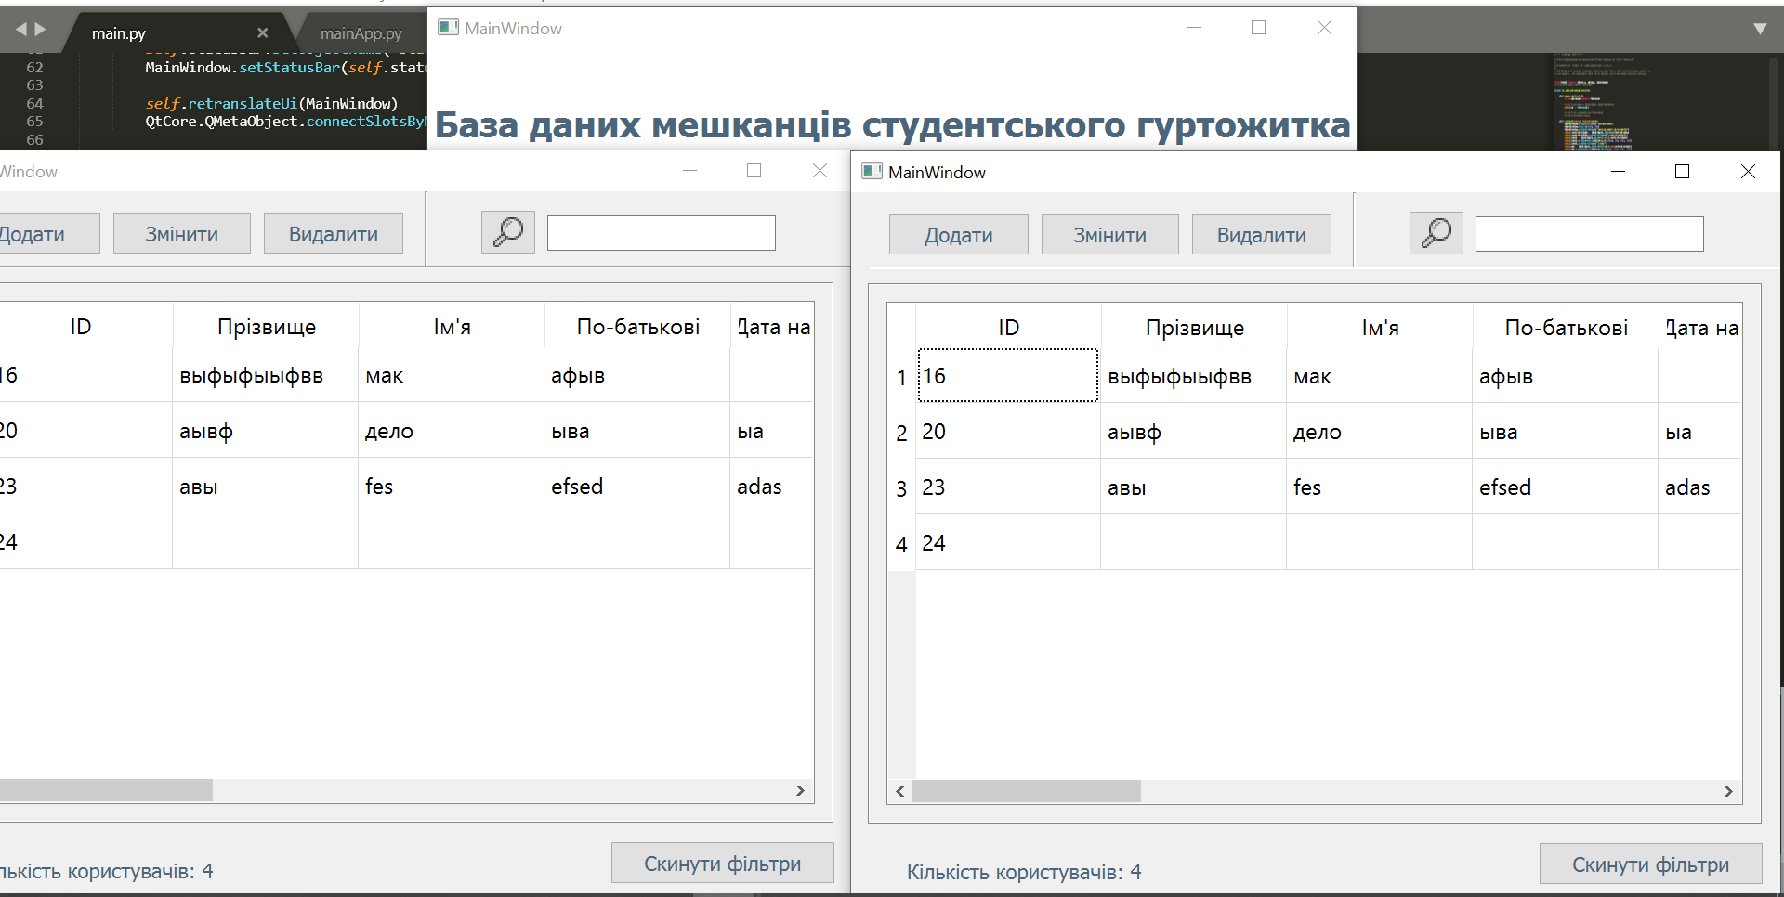This screenshot has height=897, width=1784.
Task: Open the Sublime tab list dropdown arrow
Action: click(1760, 29)
